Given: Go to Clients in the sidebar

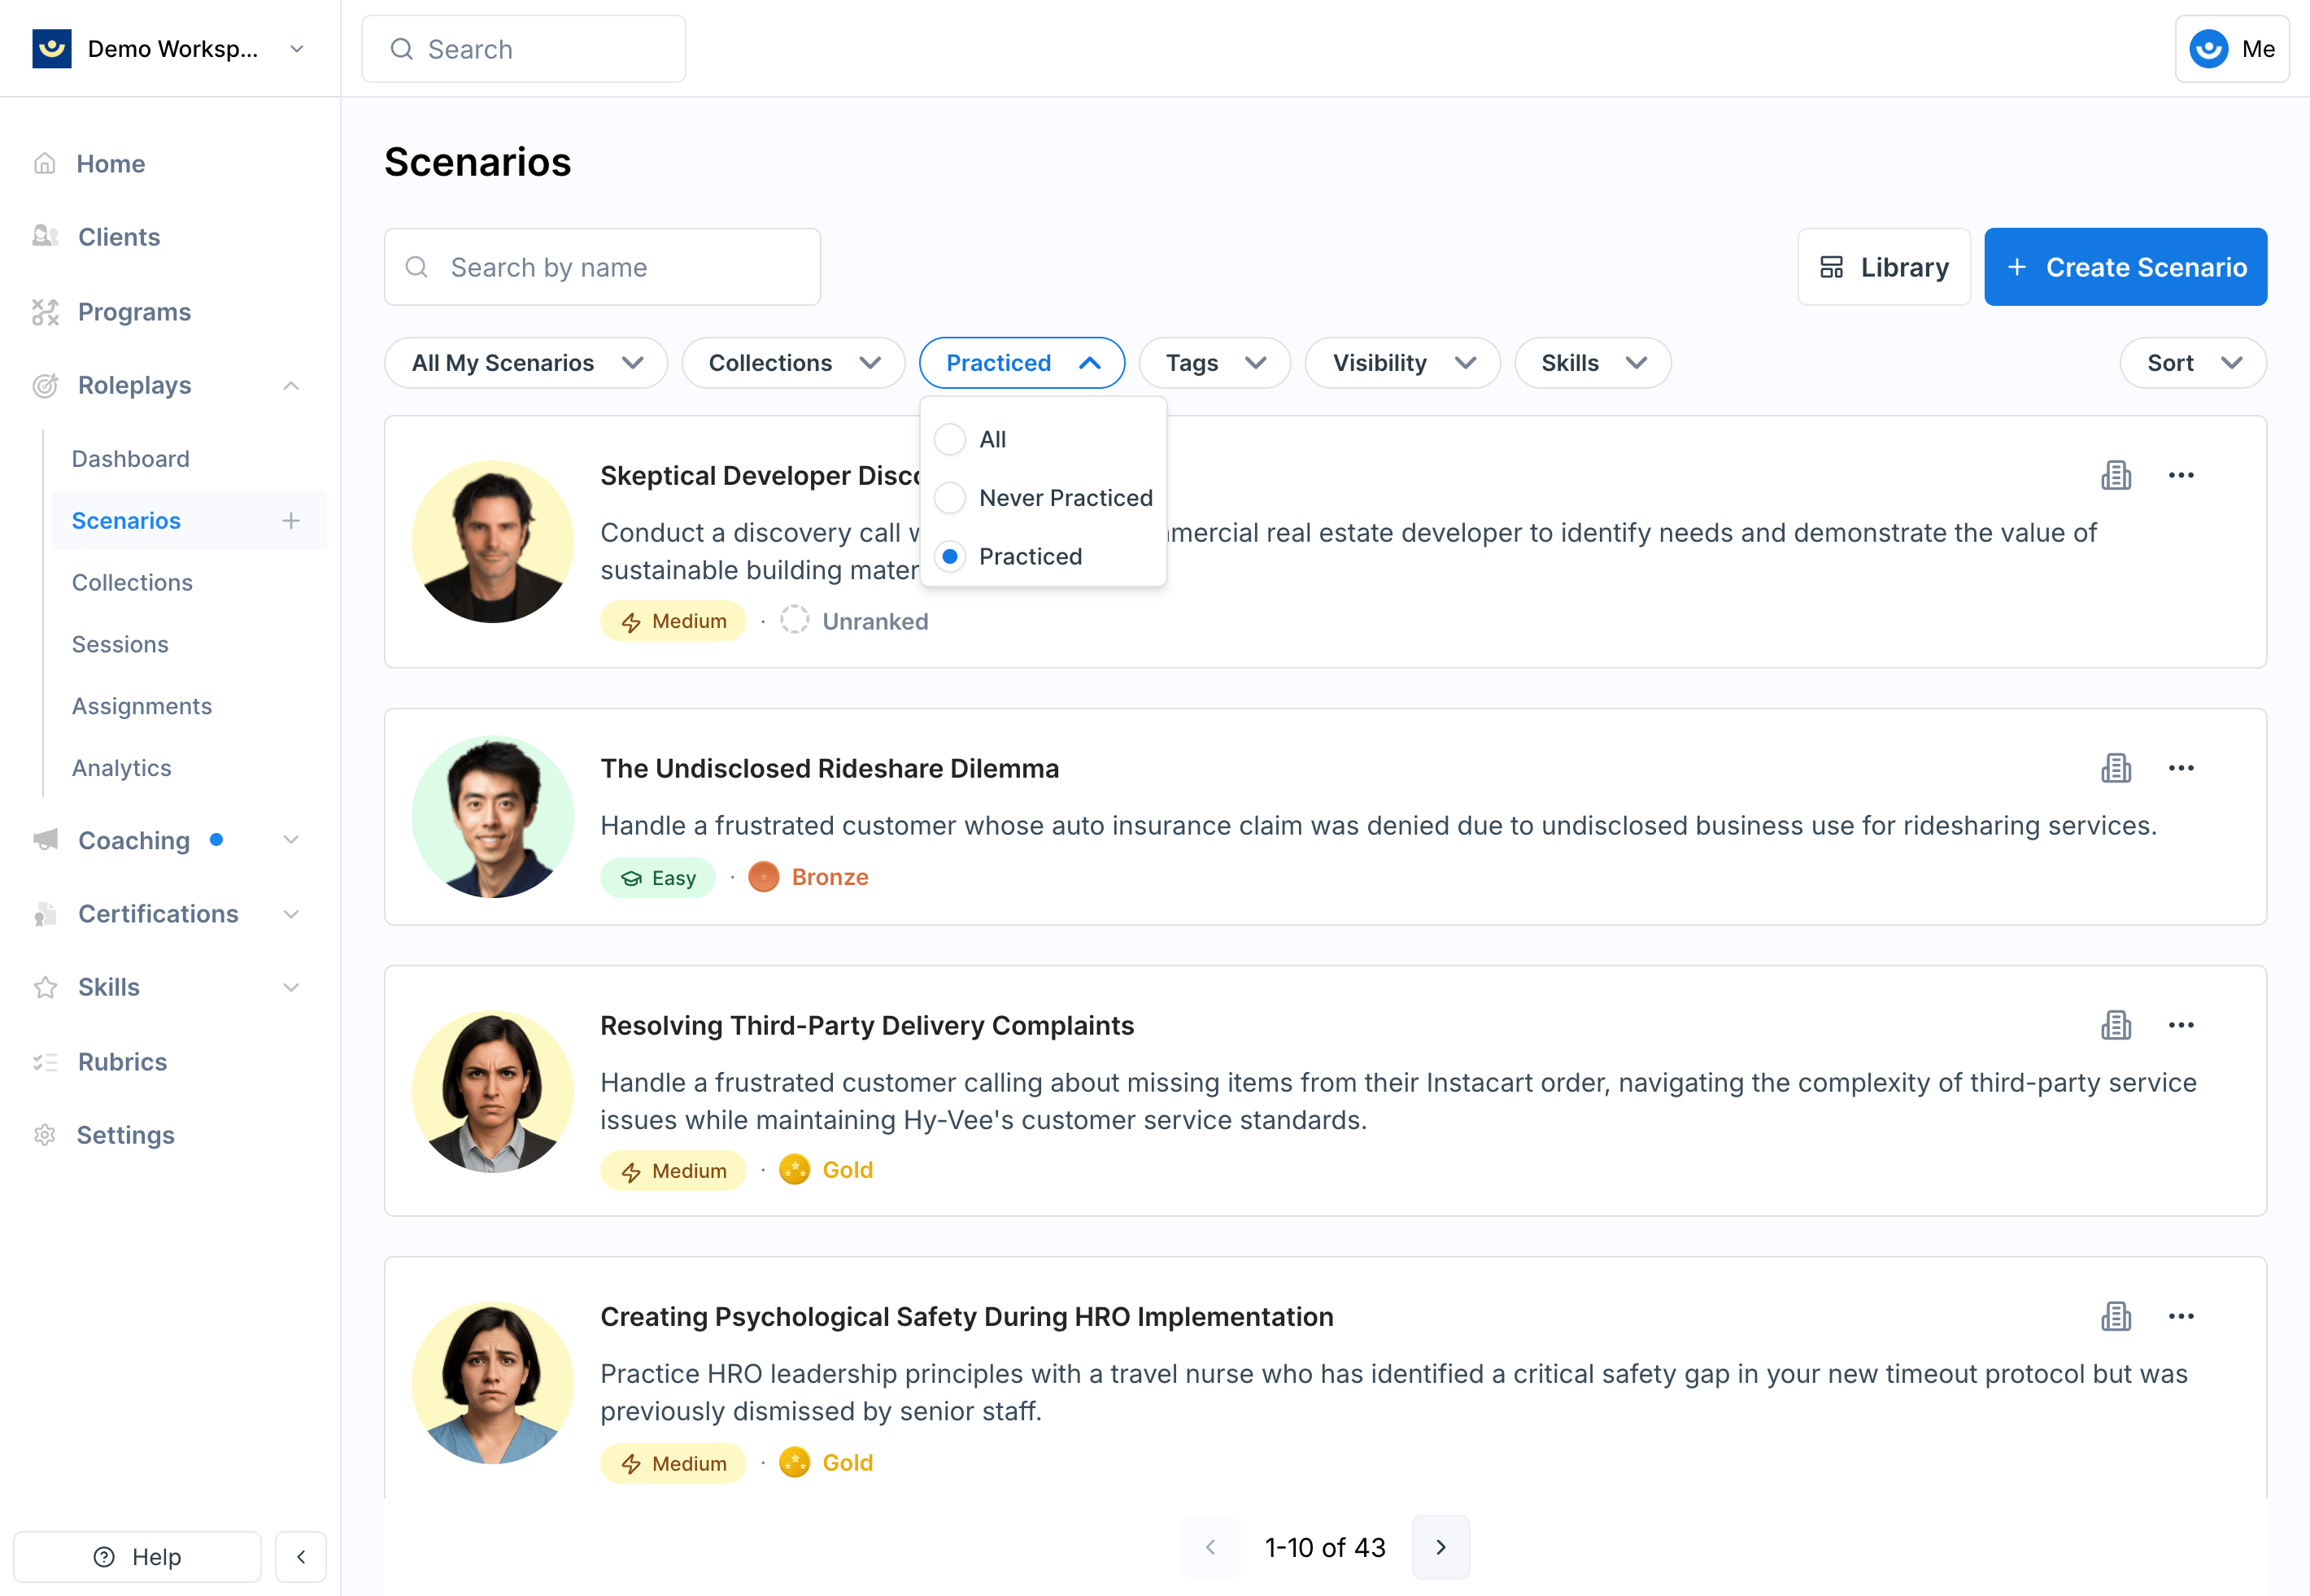Looking at the screenshot, I should coord(118,237).
